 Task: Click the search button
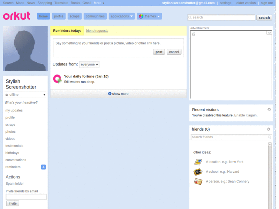264,18
